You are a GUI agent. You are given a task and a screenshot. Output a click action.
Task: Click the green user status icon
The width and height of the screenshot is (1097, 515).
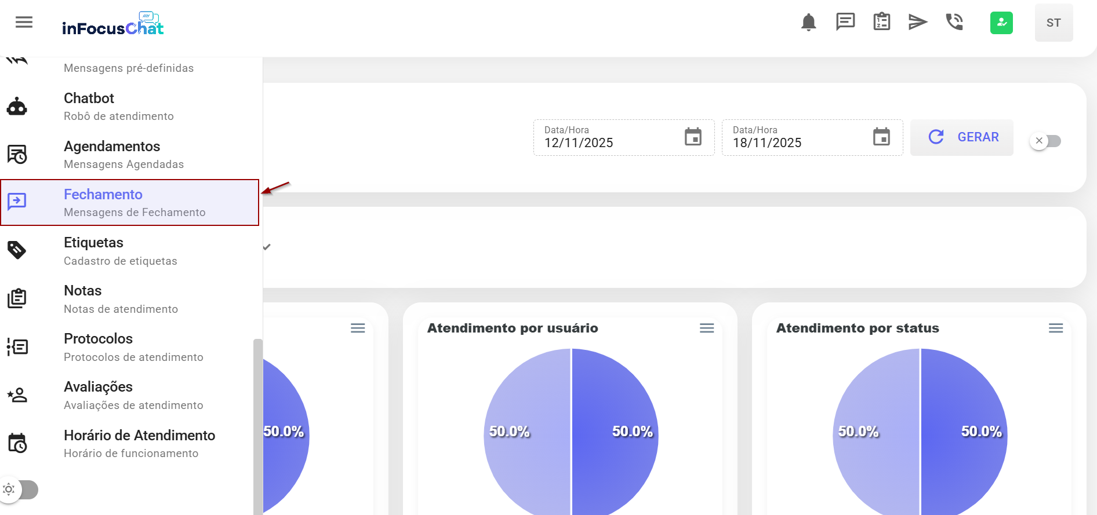click(x=1001, y=23)
